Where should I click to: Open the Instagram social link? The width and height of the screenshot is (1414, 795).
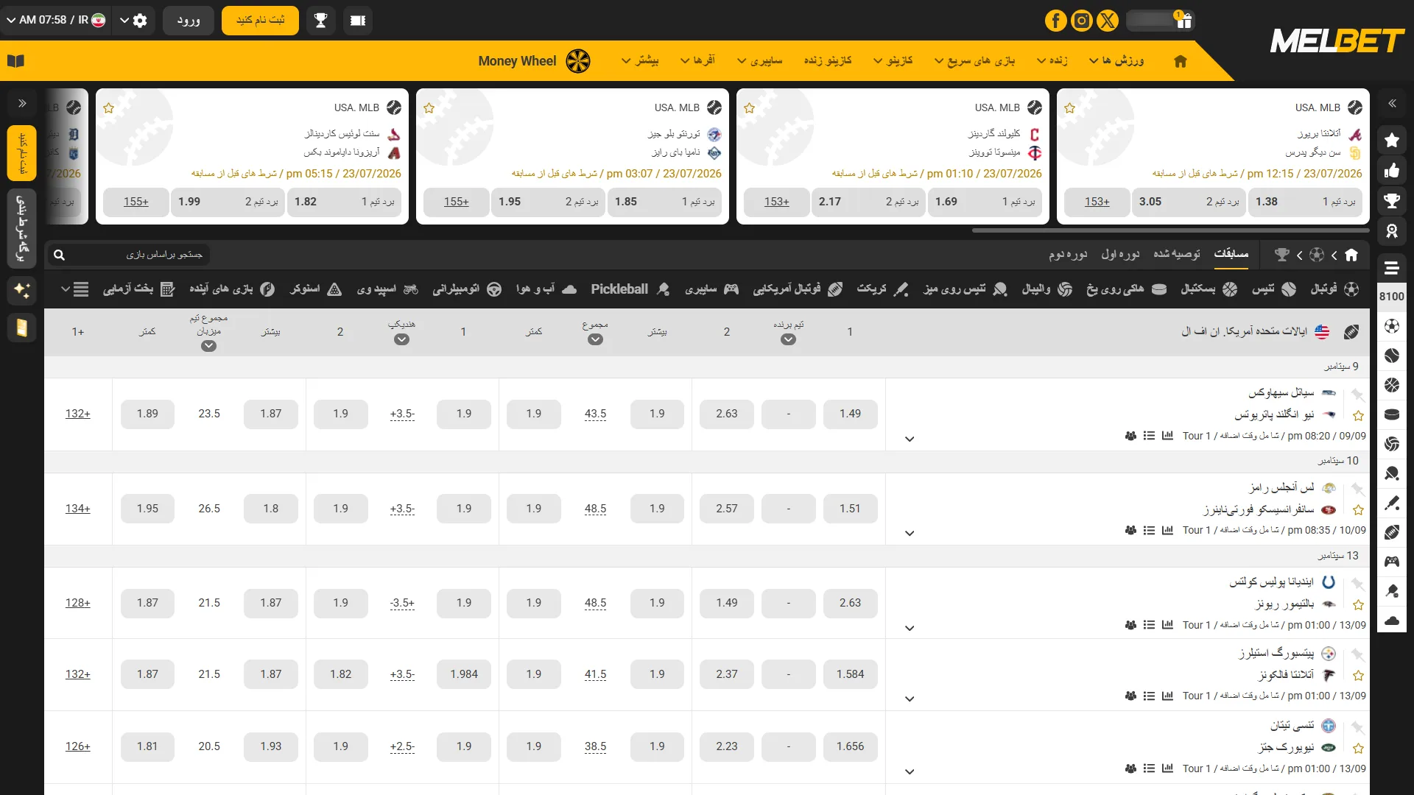[x=1081, y=21]
